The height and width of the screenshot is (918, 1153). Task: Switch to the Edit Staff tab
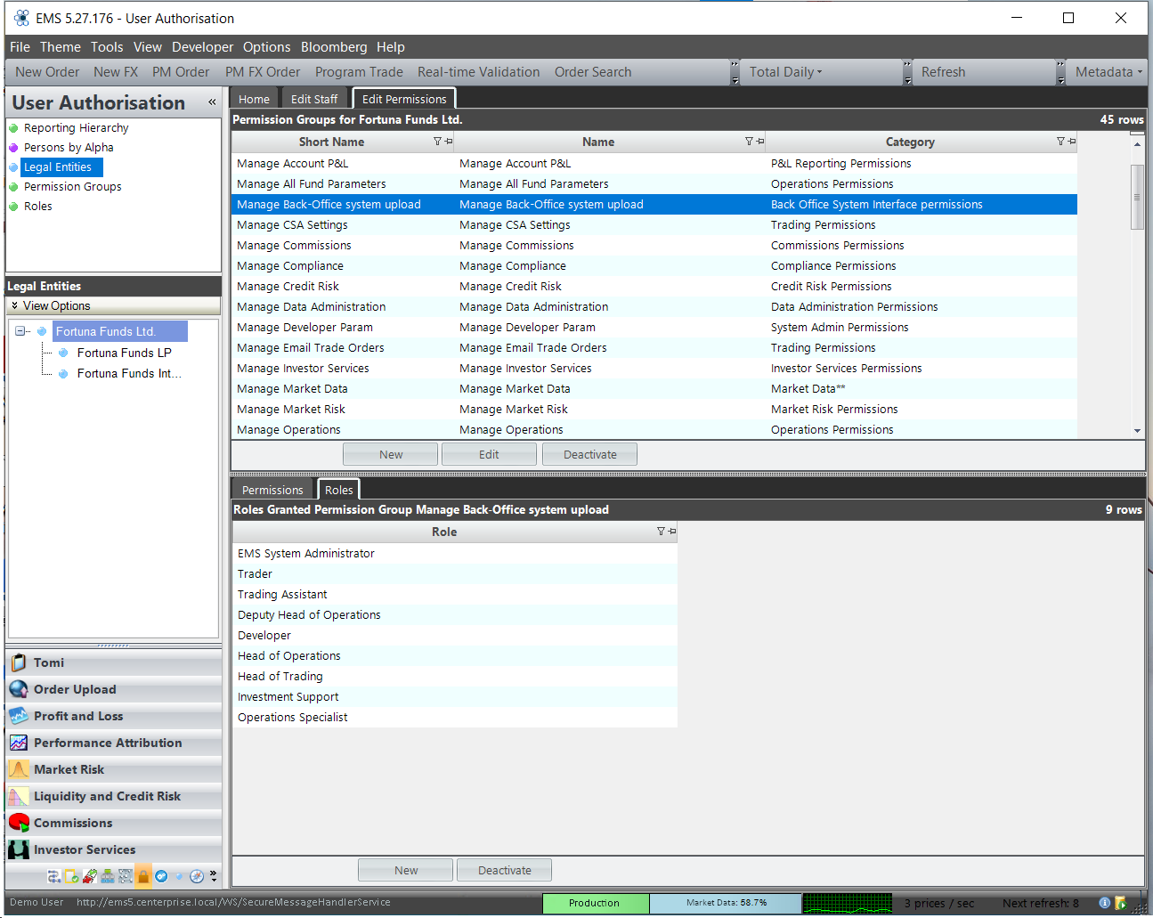pyautogui.click(x=314, y=99)
